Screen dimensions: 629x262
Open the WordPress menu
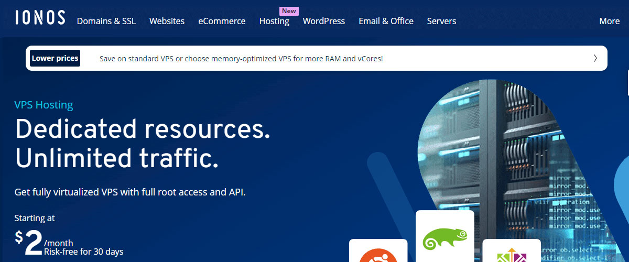(x=324, y=21)
